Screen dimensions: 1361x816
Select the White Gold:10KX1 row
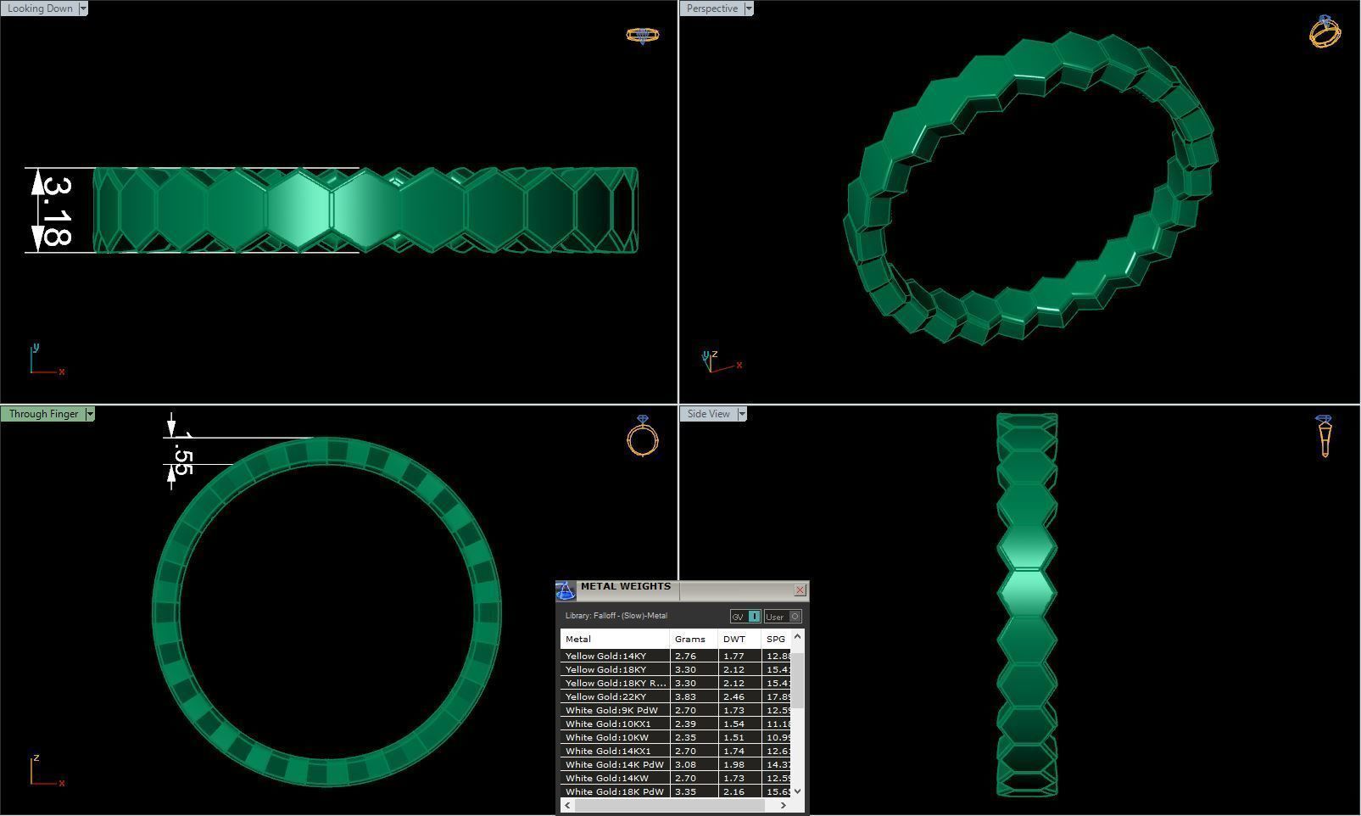(675, 724)
